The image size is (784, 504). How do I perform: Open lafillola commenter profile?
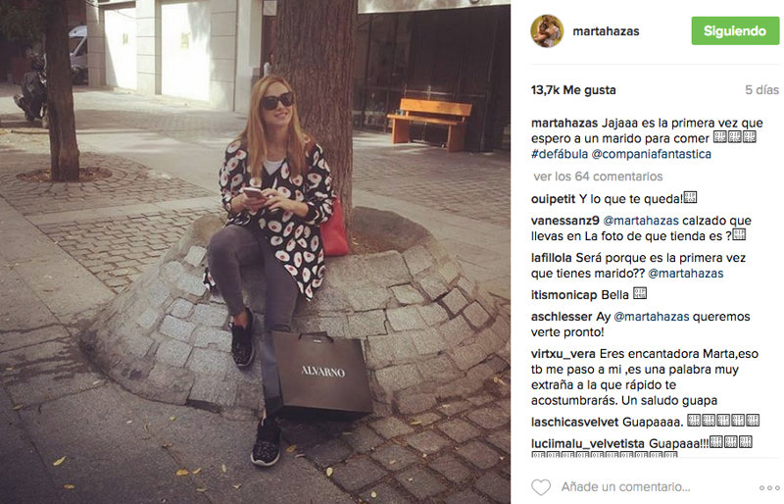[551, 258]
